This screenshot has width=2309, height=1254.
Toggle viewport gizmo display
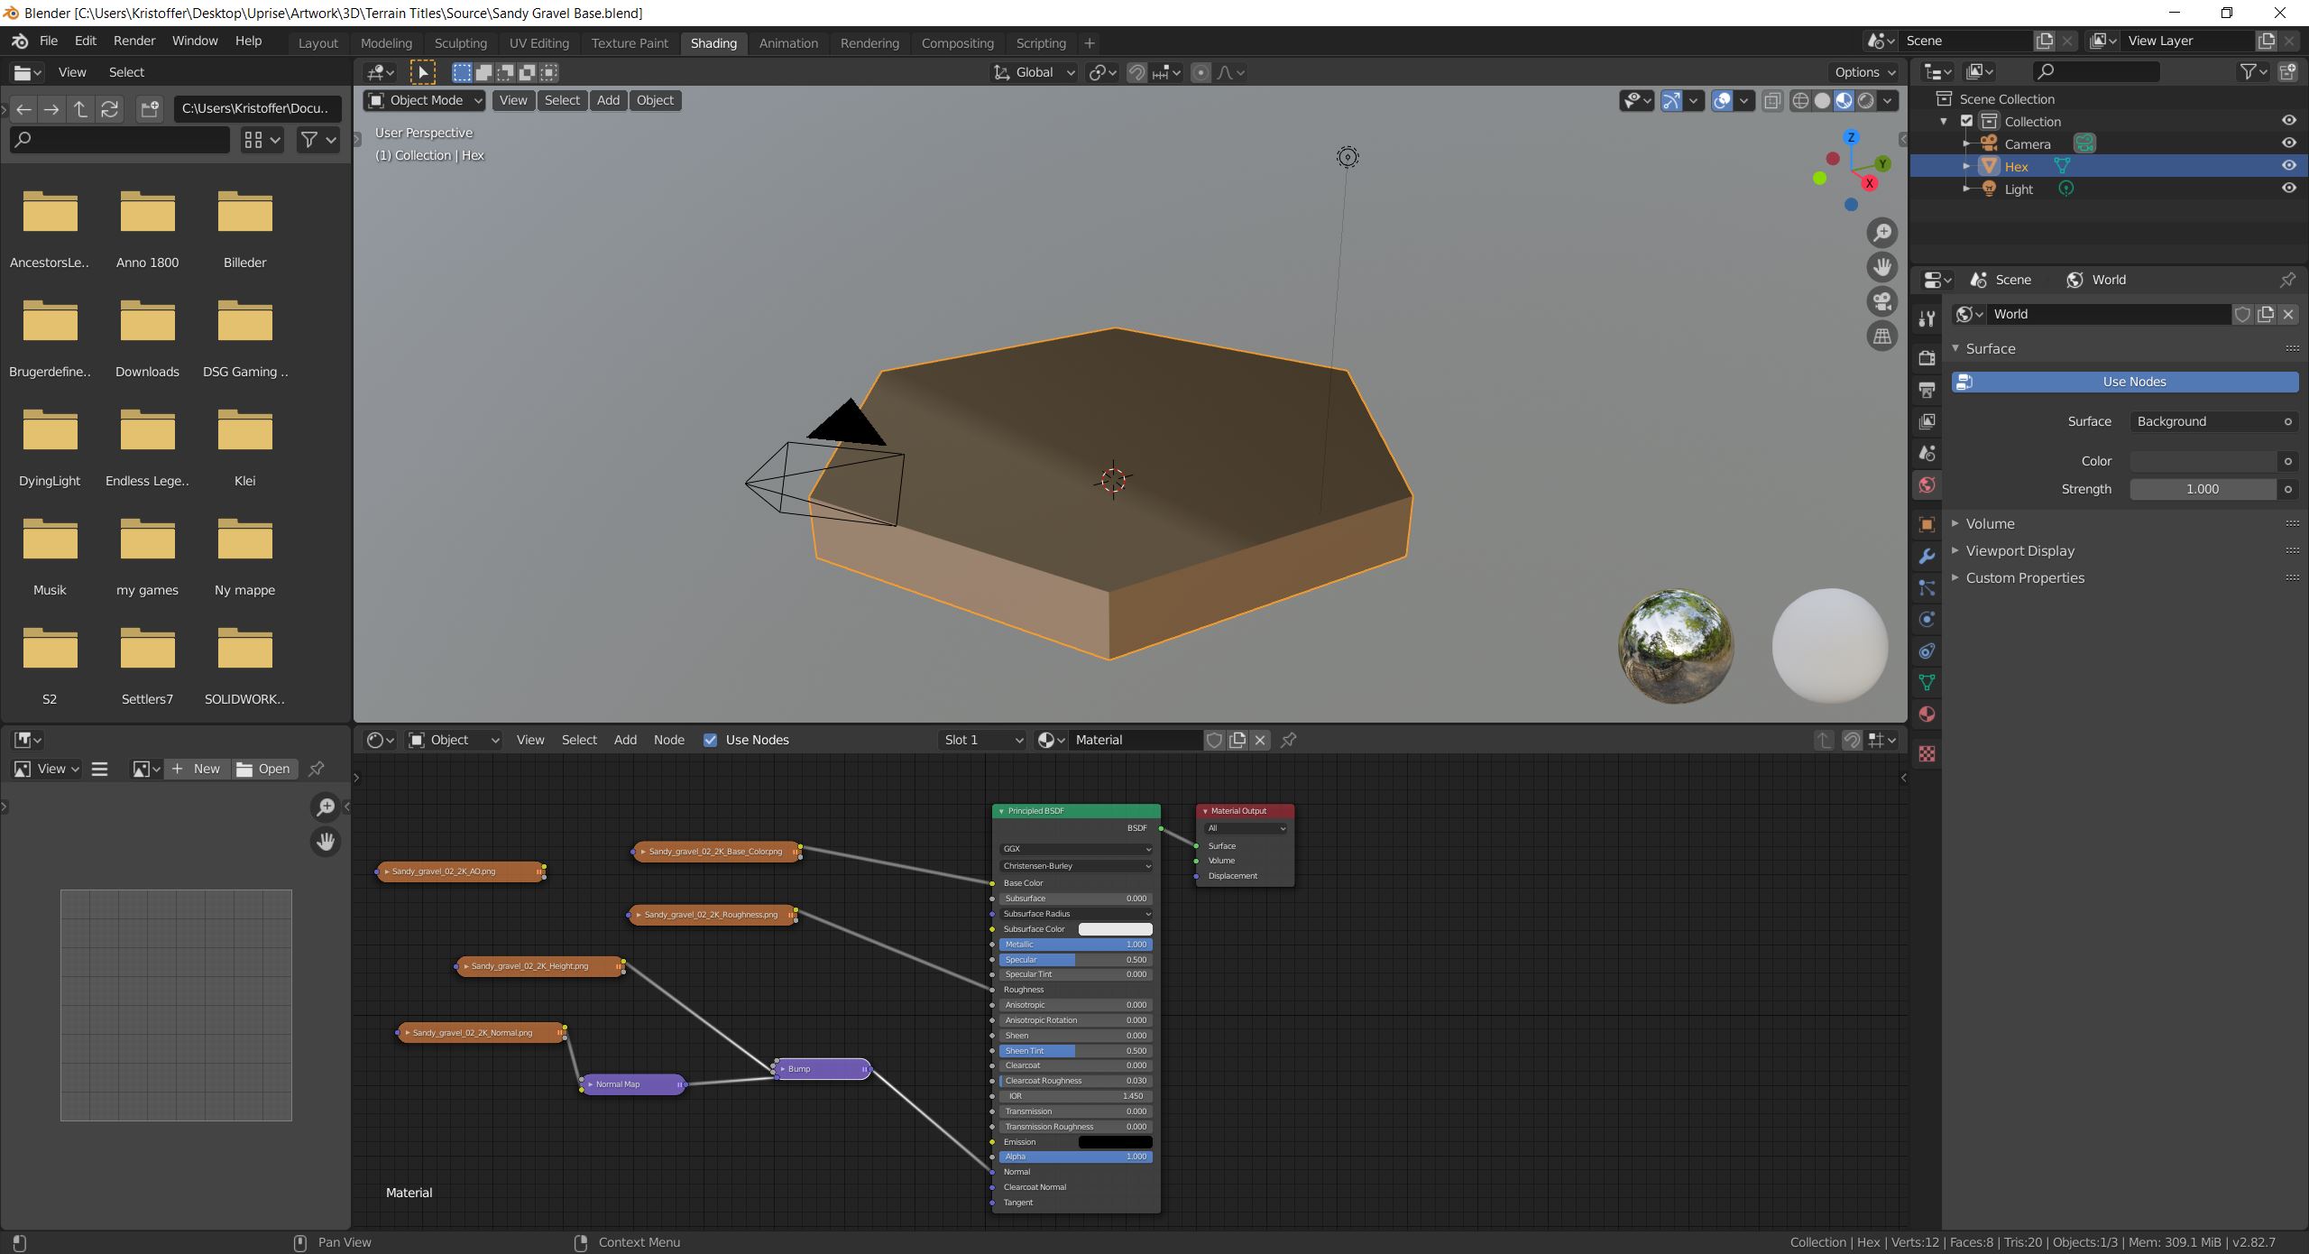point(1671,100)
